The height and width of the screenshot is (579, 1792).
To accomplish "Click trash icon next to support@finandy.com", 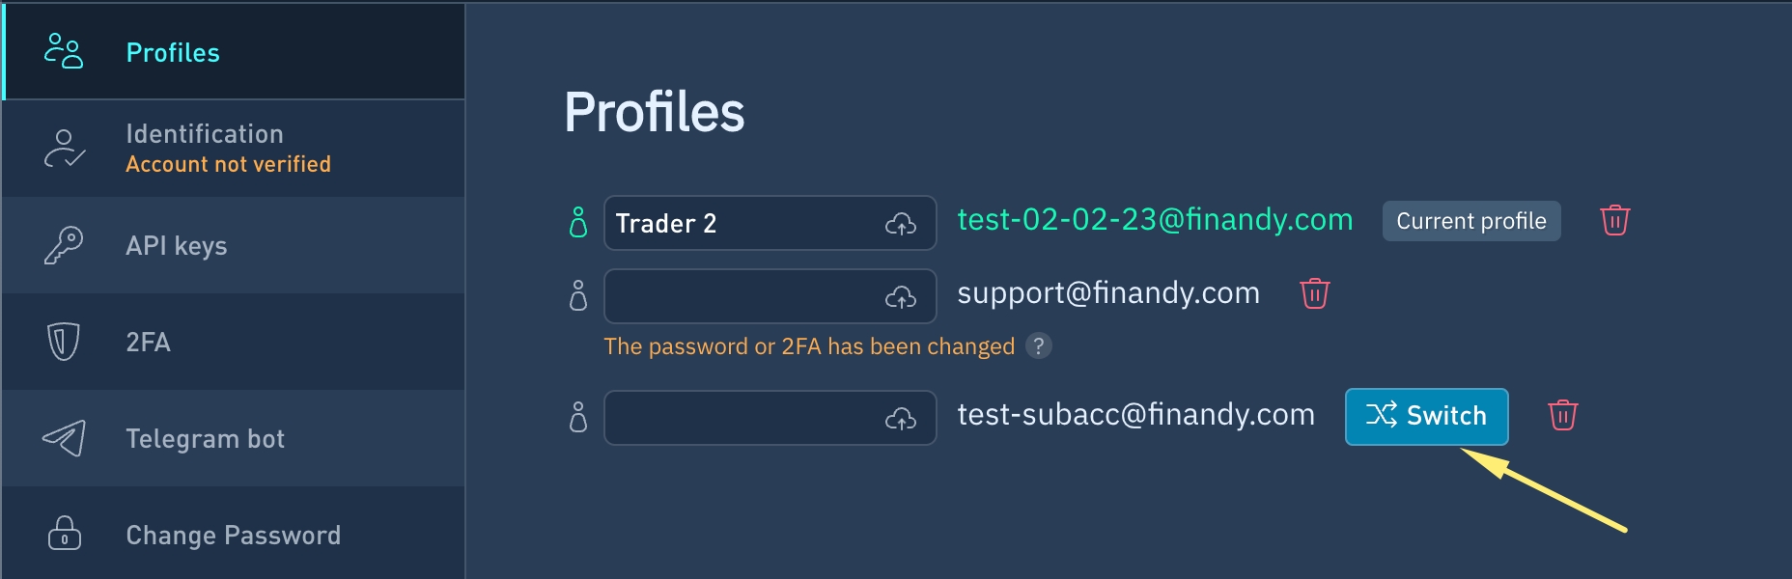I will pos(1315,293).
